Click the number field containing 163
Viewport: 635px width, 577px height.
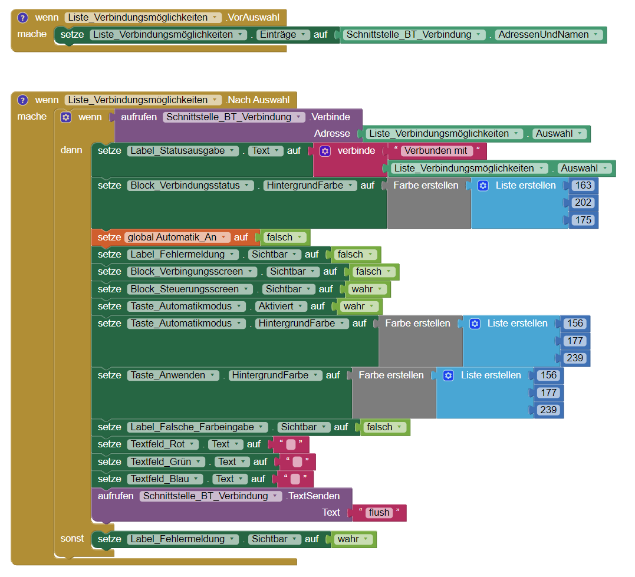[583, 186]
